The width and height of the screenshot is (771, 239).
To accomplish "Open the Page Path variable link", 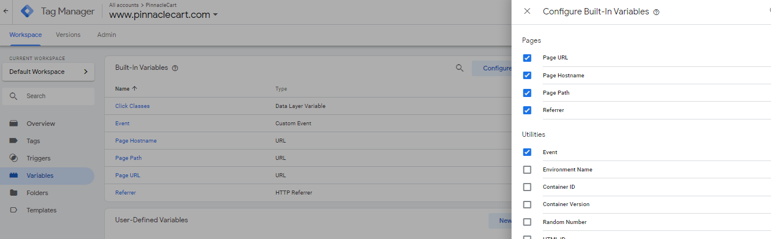I will [128, 158].
